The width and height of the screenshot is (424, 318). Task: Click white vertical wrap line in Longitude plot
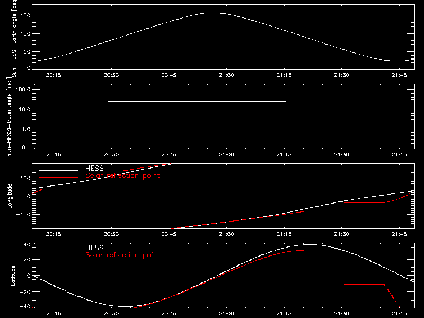(x=176, y=196)
